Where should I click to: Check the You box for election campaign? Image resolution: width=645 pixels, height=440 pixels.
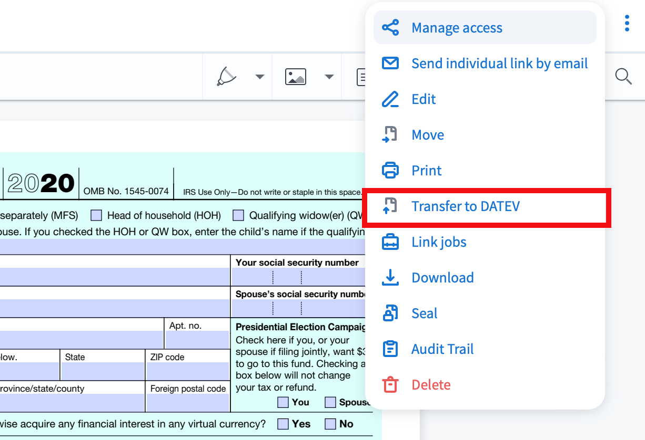point(283,402)
